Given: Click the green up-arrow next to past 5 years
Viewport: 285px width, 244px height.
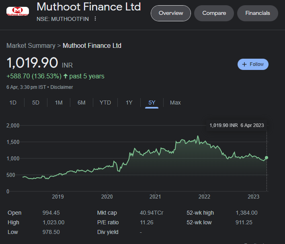Looking at the screenshot, I should point(66,76).
